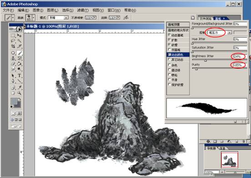Select the Magic Wand tool
Screen dimensions: 251x178
tap(19, 41)
